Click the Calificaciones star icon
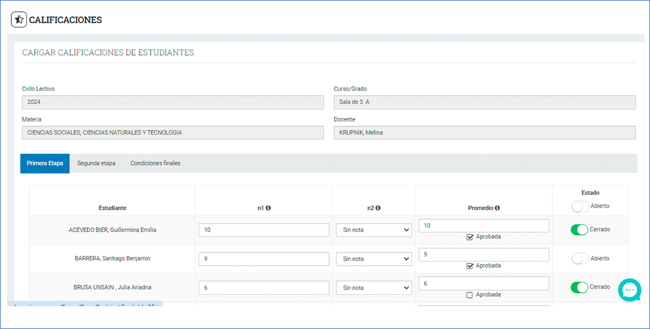Image resolution: width=650 pixels, height=329 pixels. tap(19, 20)
